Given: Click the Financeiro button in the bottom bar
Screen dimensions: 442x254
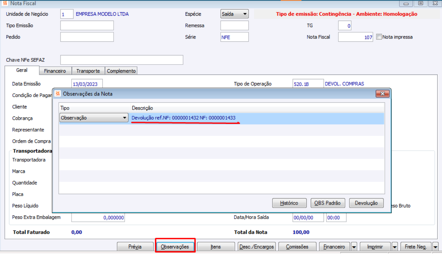Looking at the screenshot, I should [335, 247].
